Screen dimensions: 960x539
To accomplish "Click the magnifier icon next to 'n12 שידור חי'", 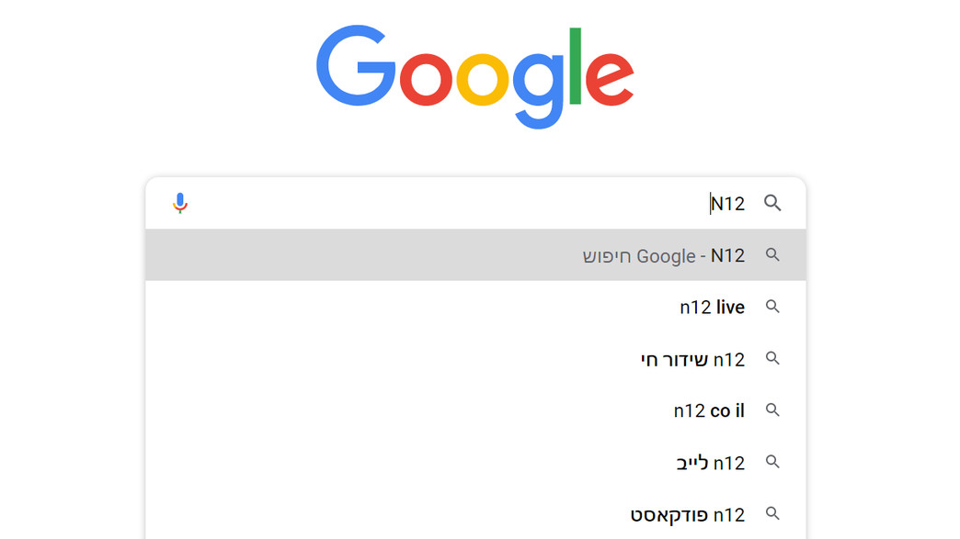I will pyautogui.click(x=771, y=359).
